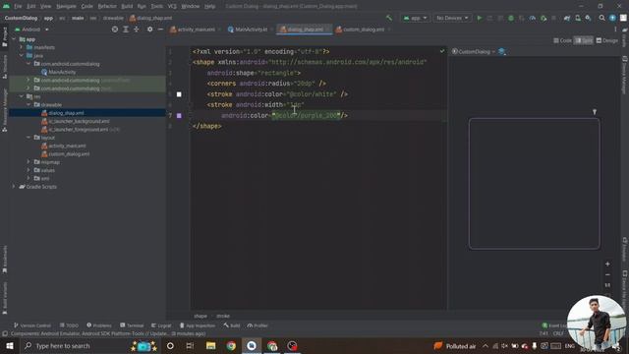Click Task View icon on taskbar

coord(190,346)
